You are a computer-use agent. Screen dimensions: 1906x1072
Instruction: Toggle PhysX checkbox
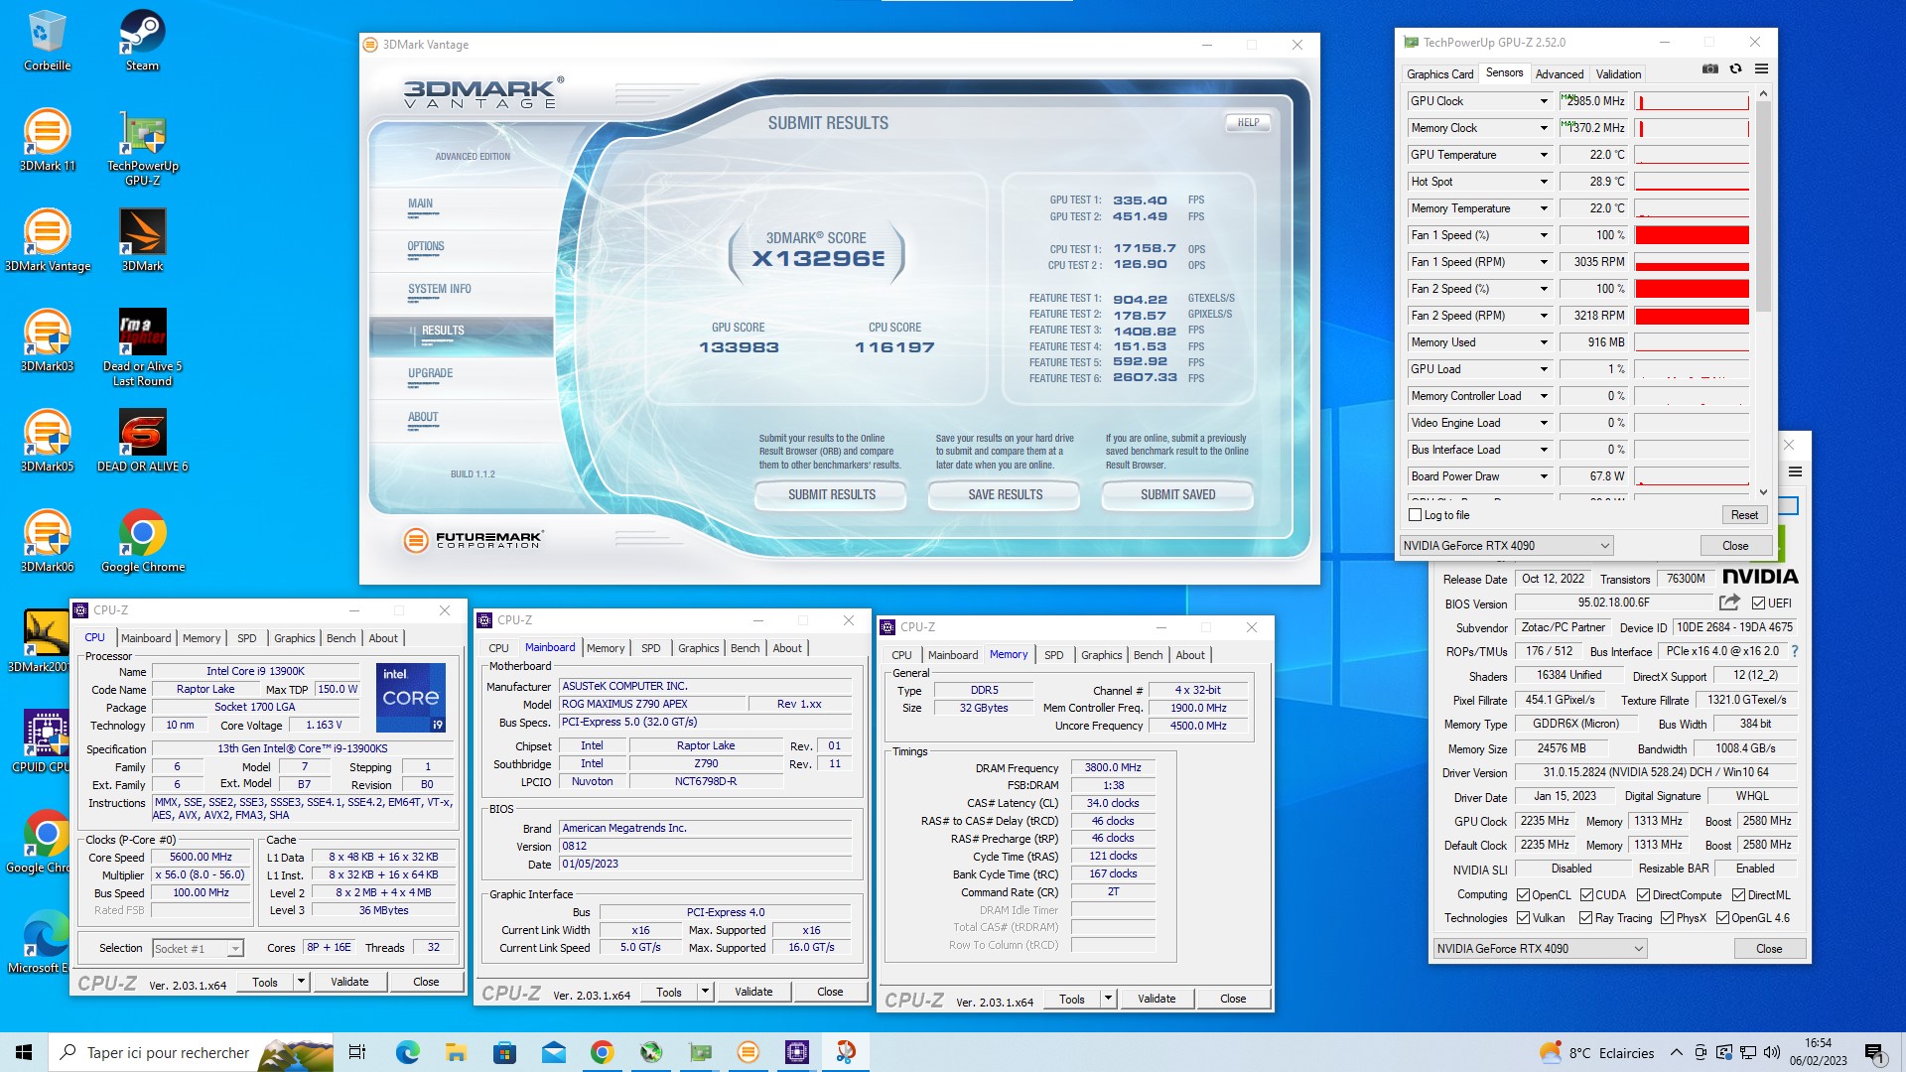(1667, 918)
